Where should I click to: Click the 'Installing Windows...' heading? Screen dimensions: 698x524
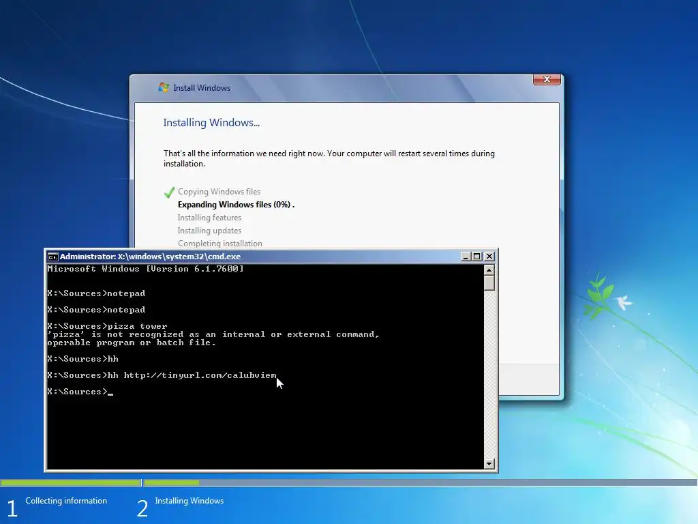[211, 123]
